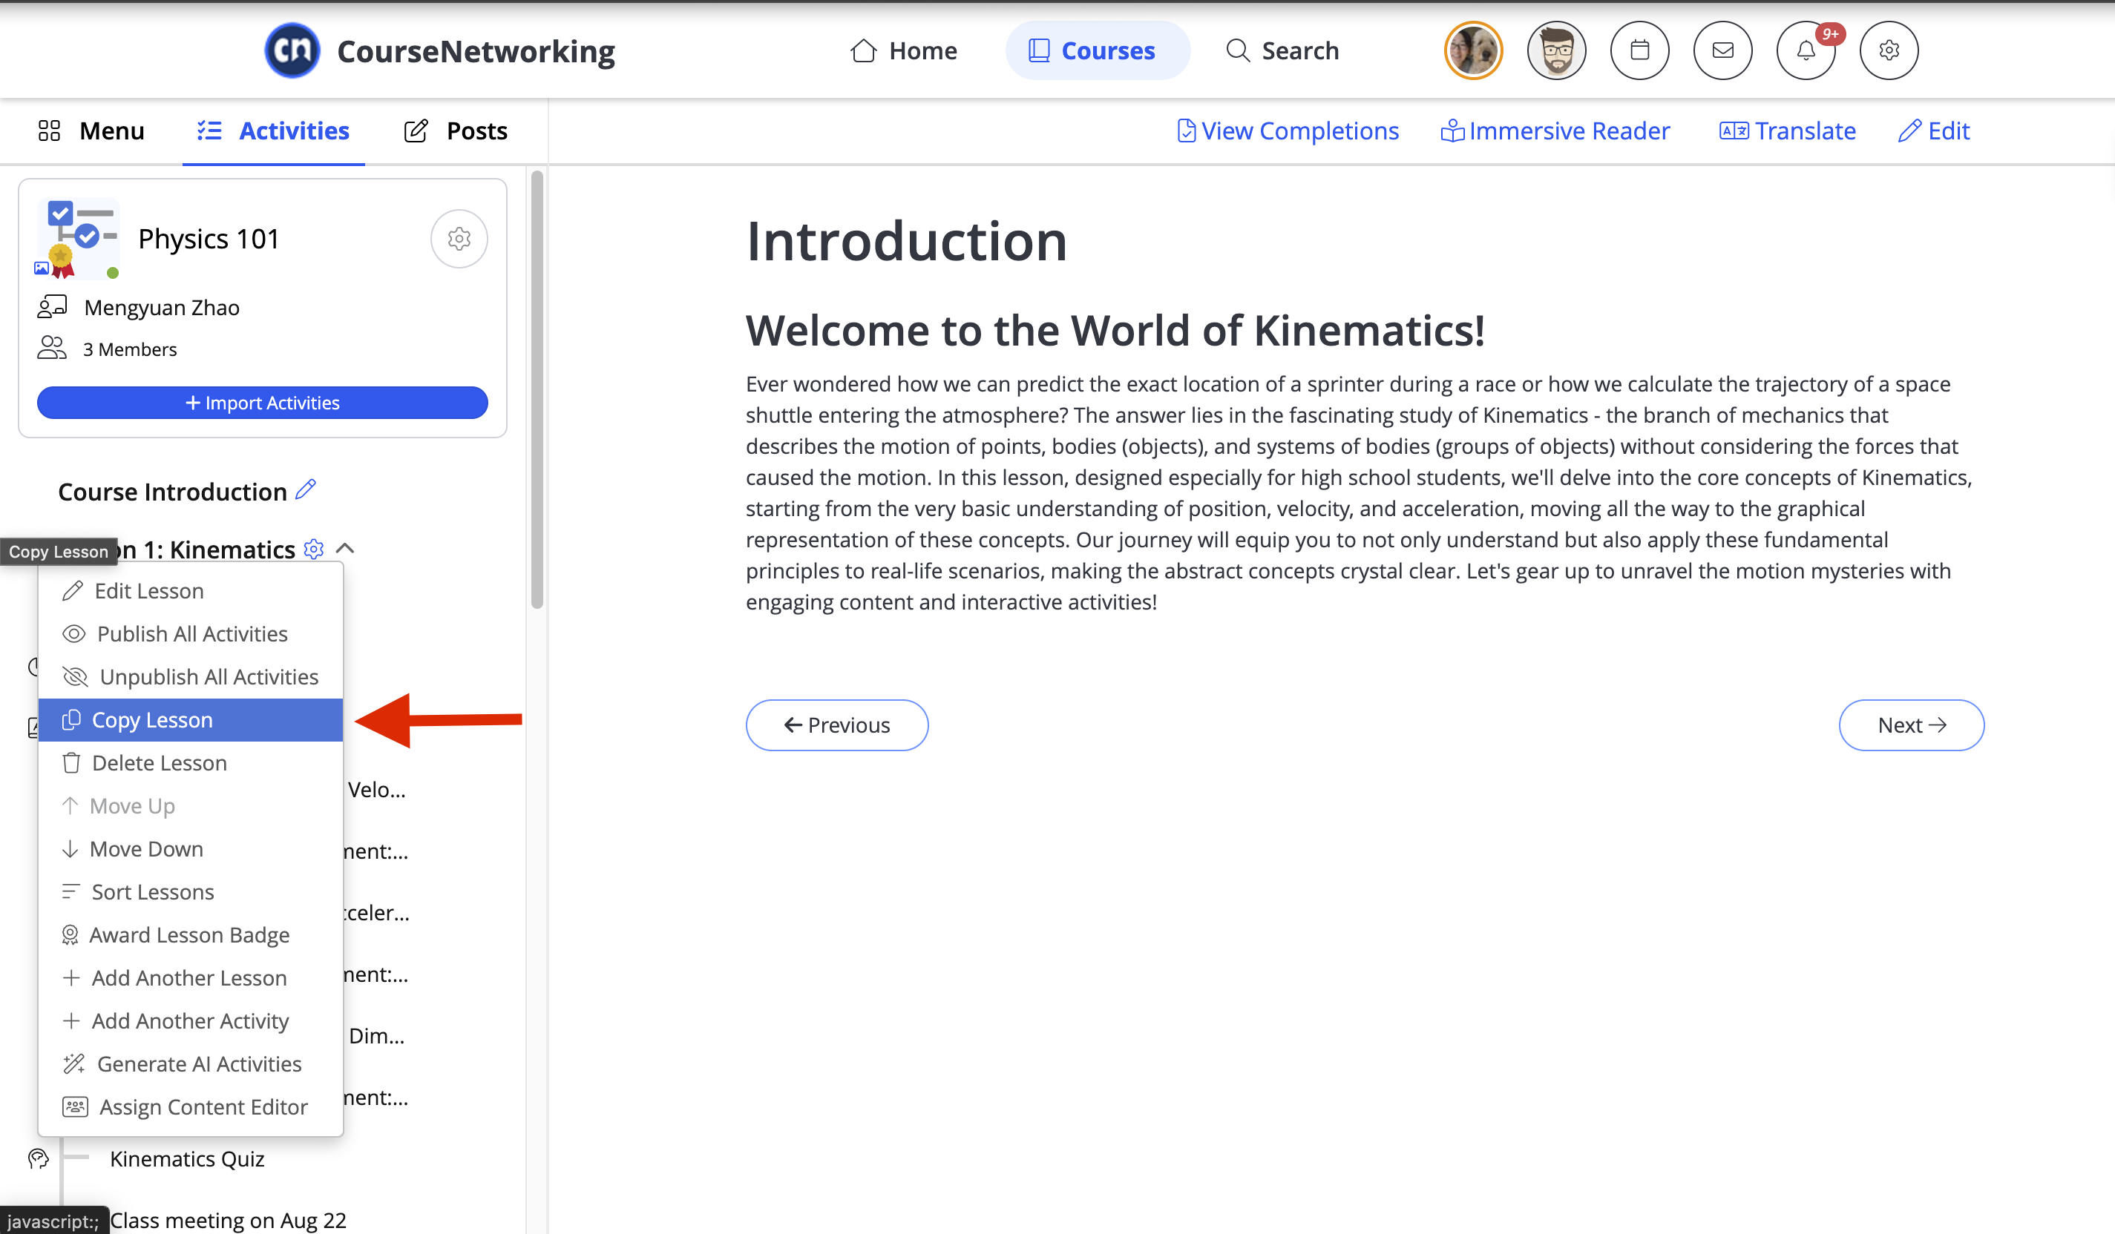The image size is (2115, 1234).
Task: Open the activity ending in Dim...
Action: [x=377, y=1036]
